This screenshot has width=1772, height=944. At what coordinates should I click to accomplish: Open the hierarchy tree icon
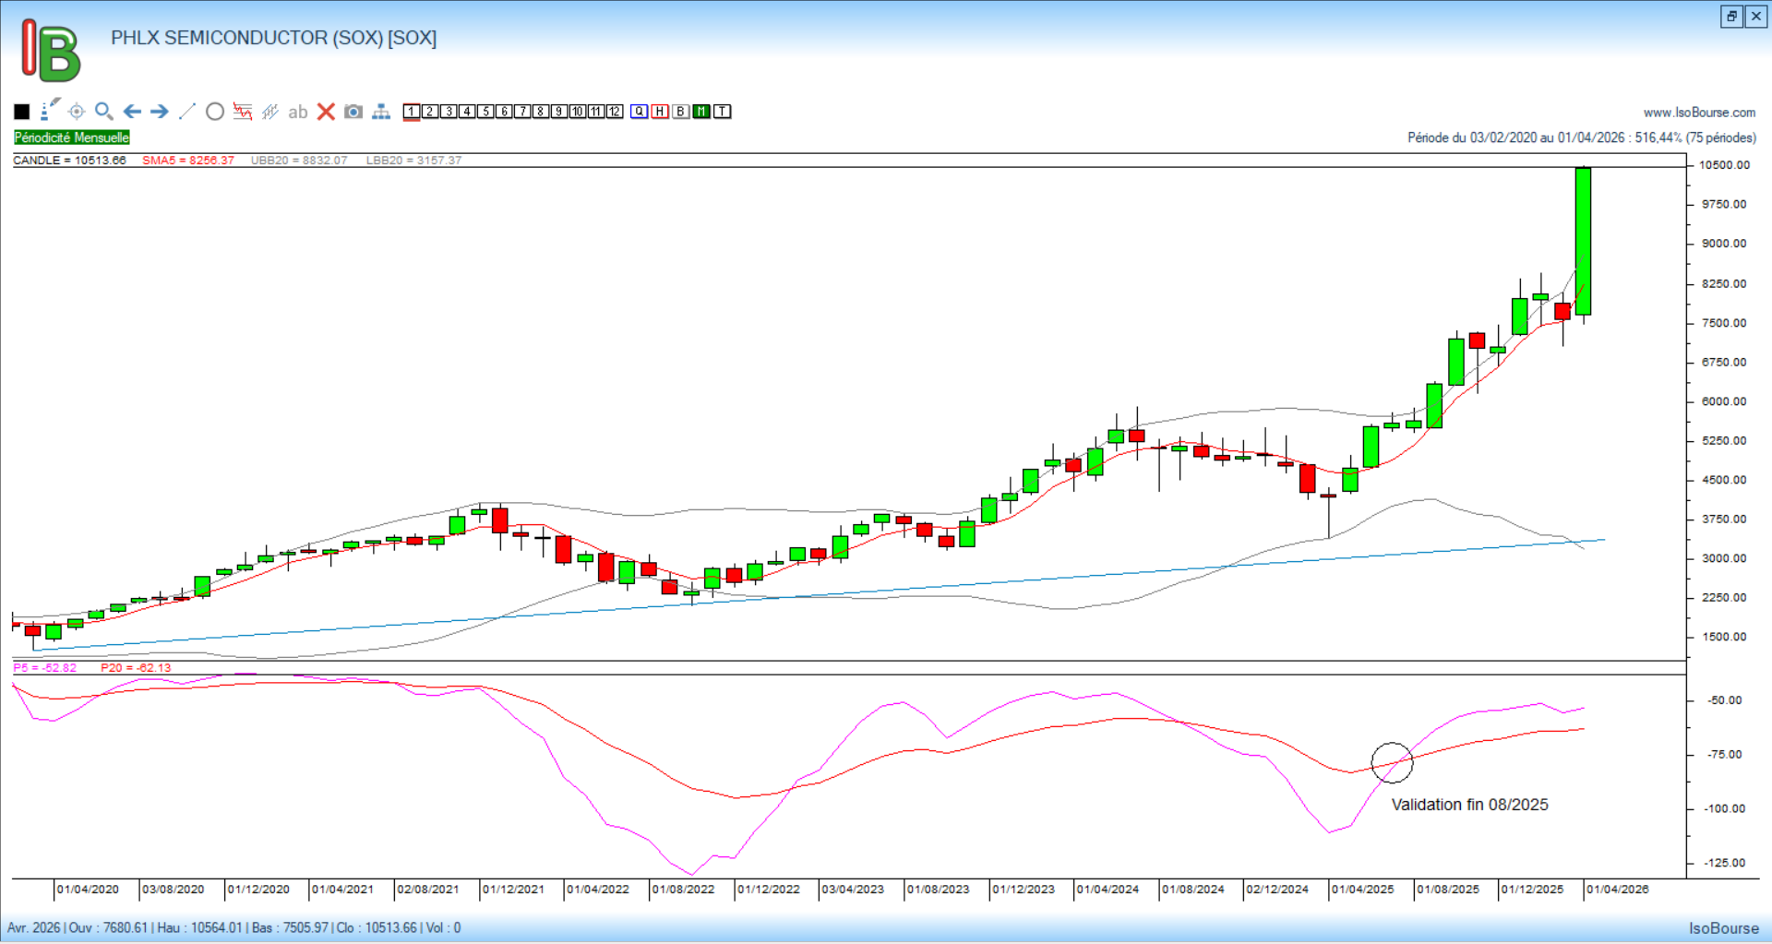(x=381, y=112)
